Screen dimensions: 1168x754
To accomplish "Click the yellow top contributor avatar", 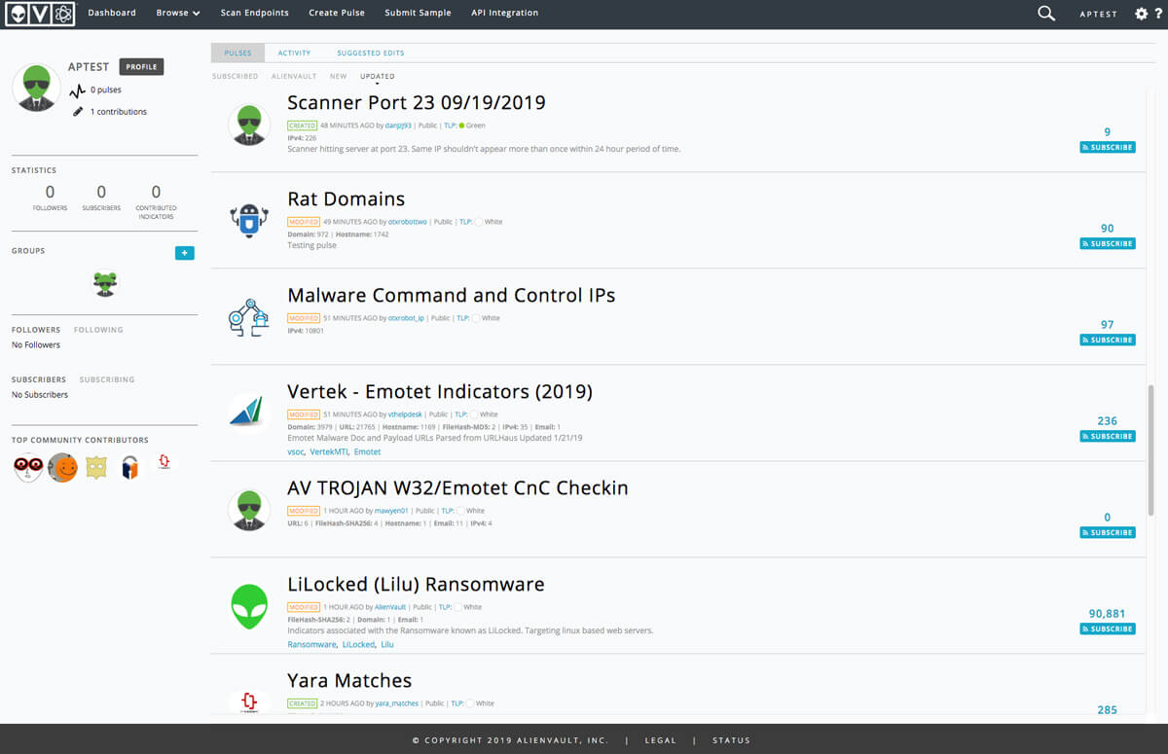I will 95,468.
